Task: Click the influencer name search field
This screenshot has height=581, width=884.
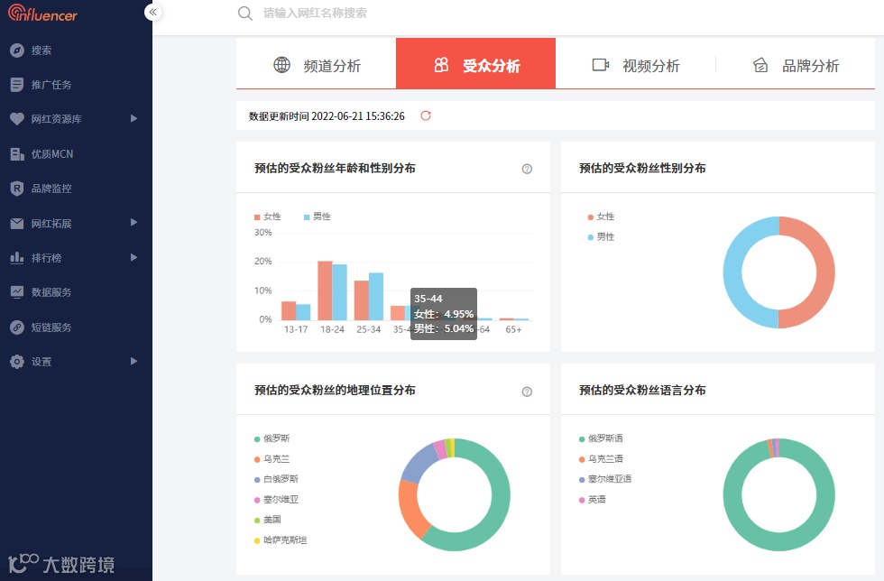Action: click(315, 13)
